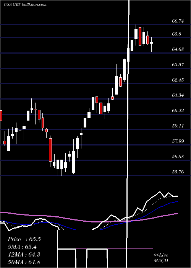
Task: Click the USA GEF bullkhan.com title
Action: pos(25,4)
